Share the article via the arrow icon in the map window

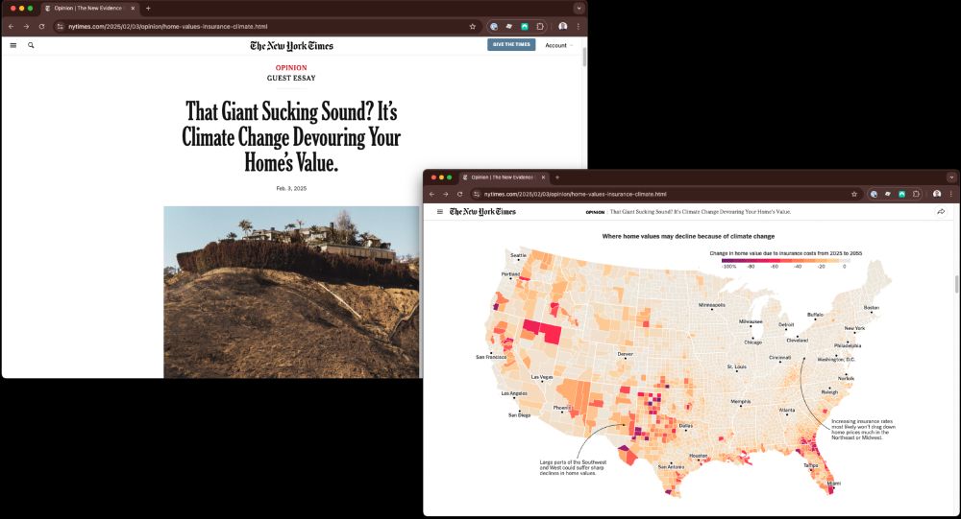pos(941,212)
